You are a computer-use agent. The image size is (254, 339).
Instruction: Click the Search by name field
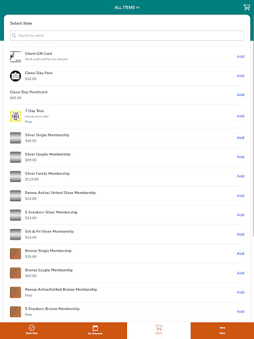(127, 36)
